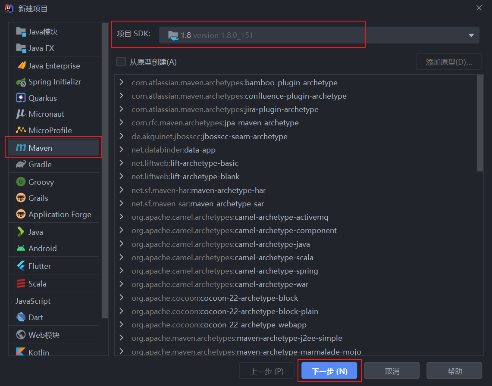Choose the Quarkus icon in sidebar
Image resolution: width=492 pixels, height=386 pixels.
point(21,98)
